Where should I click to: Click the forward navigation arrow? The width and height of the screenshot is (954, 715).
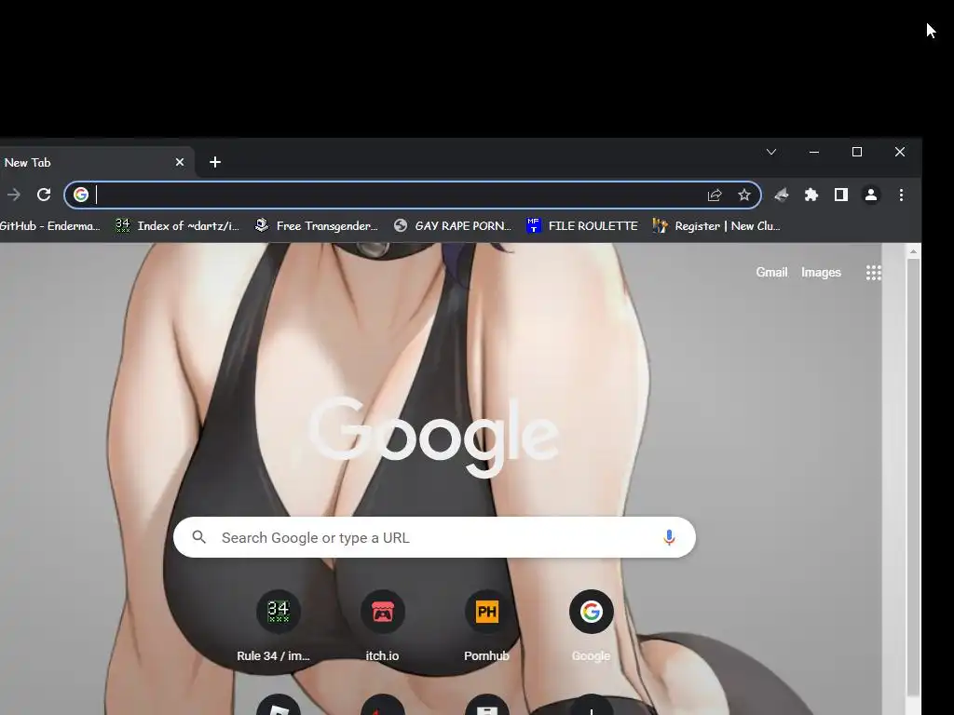pyautogui.click(x=13, y=196)
